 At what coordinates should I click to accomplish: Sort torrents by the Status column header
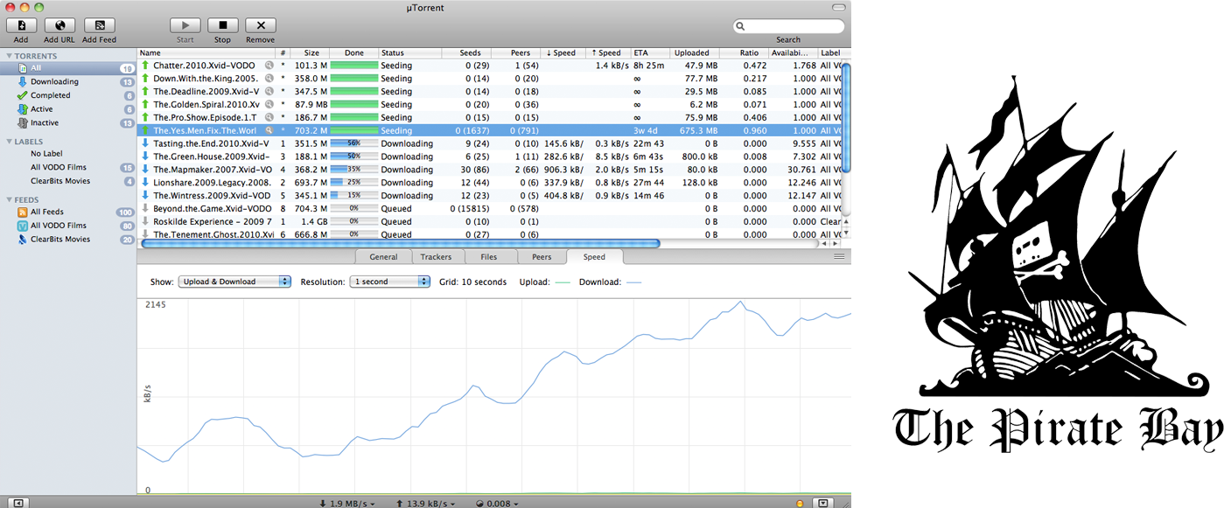pyautogui.click(x=410, y=53)
